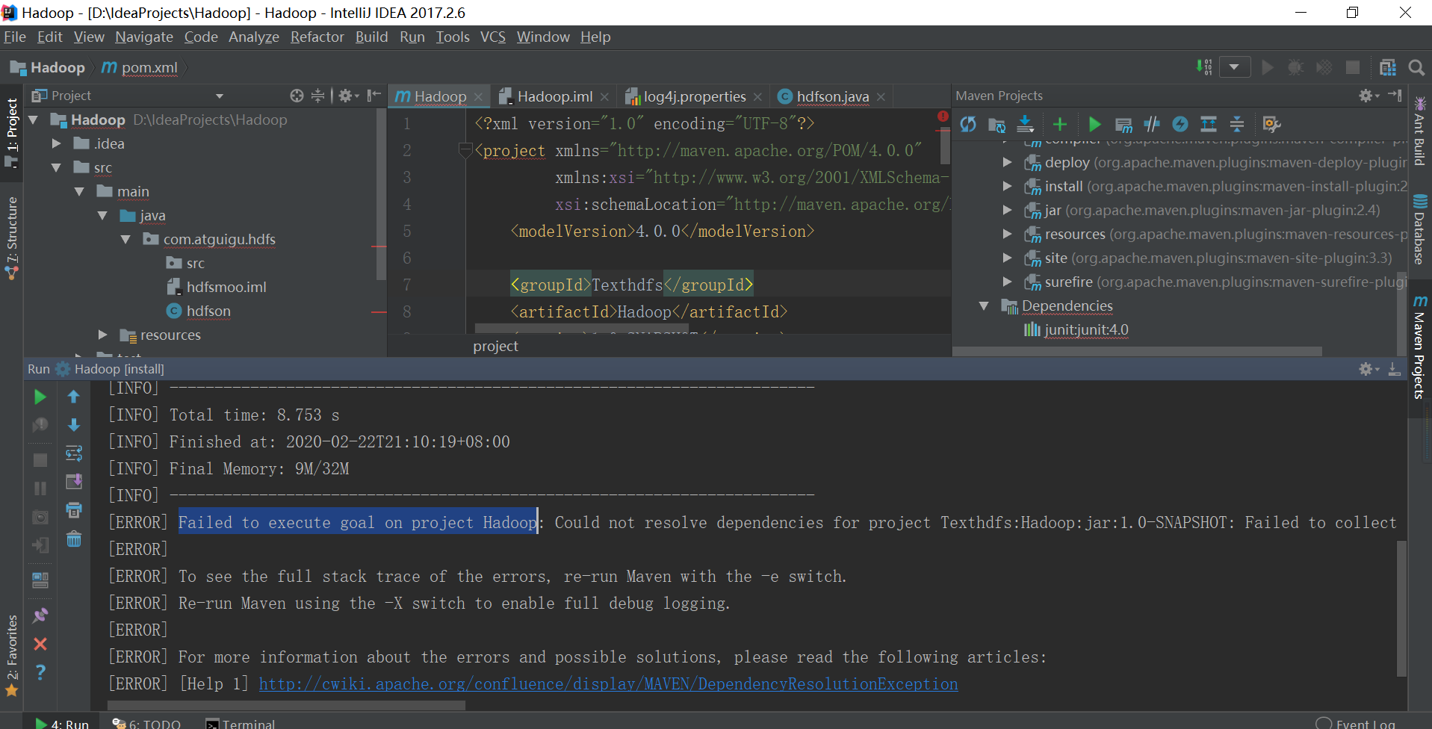Collapse all in Maven Projects panel

(x=1237, y=124)
